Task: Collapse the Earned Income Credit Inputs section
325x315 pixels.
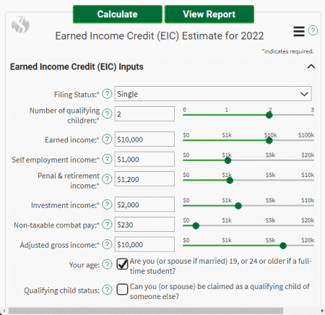Action: (x=311, y=66)
